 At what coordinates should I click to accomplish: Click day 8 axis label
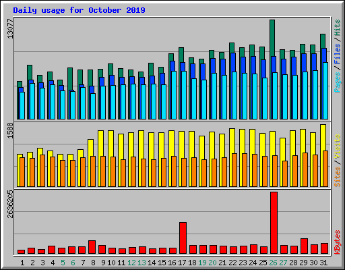pyautogui.click(x=93, y=263)
